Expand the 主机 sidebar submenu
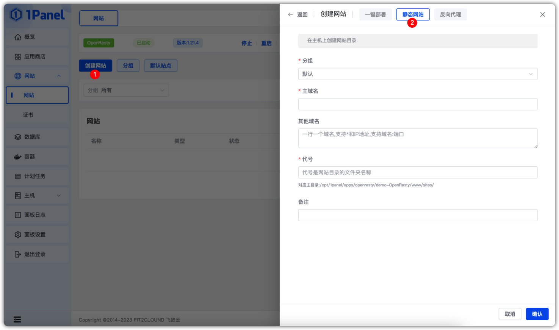Image resolution: width=559 pixels, height=330 pixels. (58, 195)
